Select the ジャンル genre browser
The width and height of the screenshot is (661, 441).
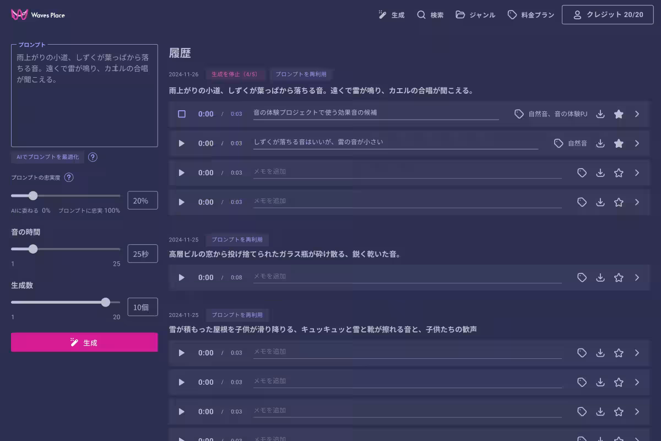point(475,15)
